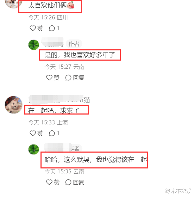Like the comment '在一起吧，求求了'
This screenshot has width=194, height=197.
tap(33, 133)
